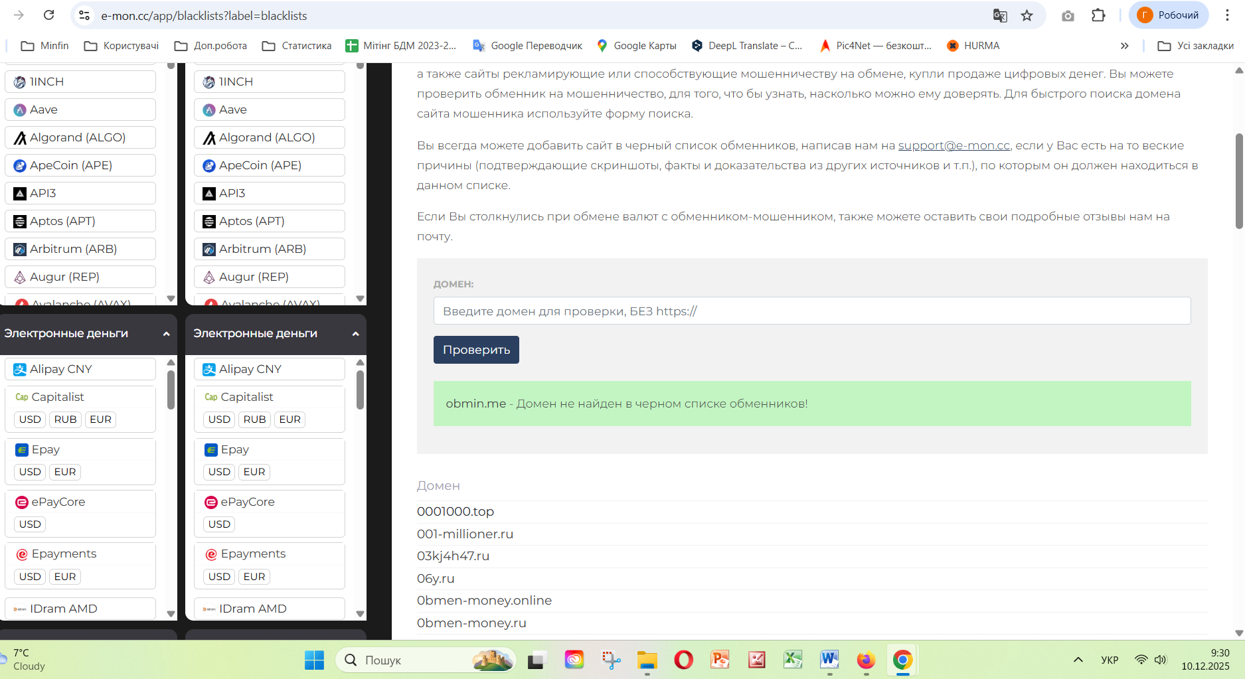Open the volume speaker icon in tray
This screenshot has width=1245, height=679.
tap(1161, 660)
